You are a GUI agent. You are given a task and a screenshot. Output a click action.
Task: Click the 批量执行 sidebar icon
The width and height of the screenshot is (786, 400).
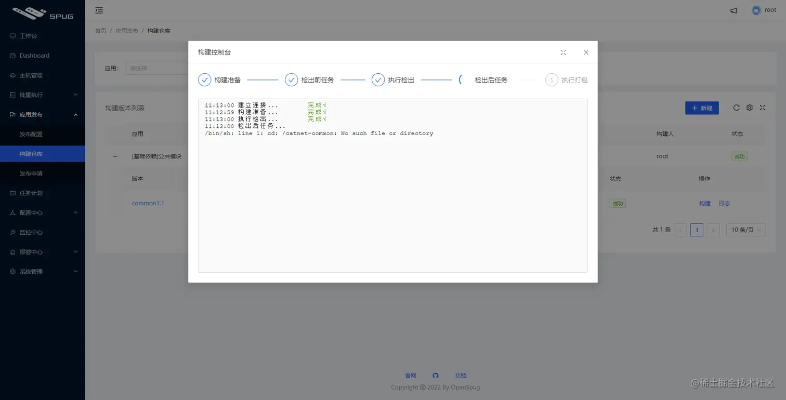click(13, 95)
